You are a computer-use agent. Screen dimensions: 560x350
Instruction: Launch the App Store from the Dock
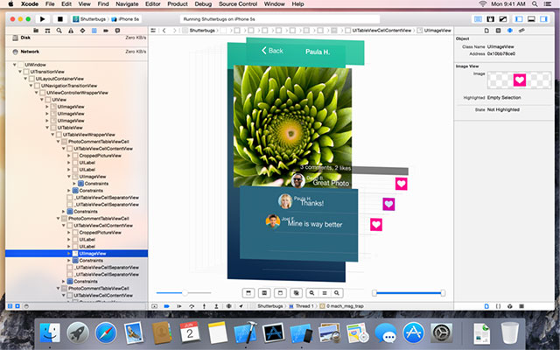[x=412, y=331]
